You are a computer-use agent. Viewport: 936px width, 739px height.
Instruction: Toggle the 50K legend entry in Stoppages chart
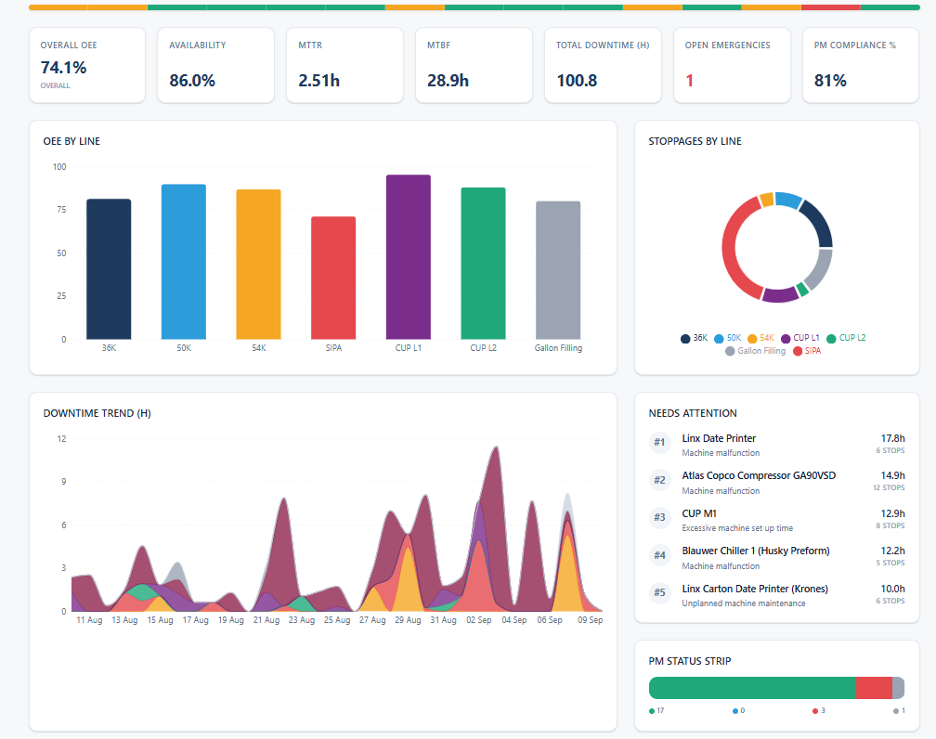coord(728,338)
